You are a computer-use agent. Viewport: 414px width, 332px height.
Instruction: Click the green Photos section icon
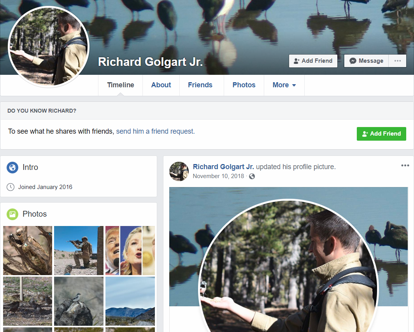[x=12, y=214]
